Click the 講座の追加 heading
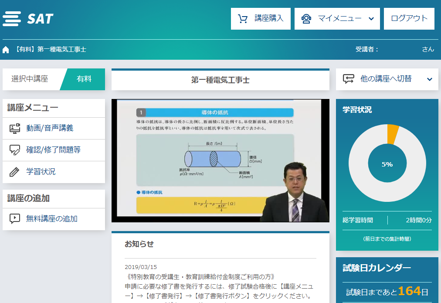The image size is (441, 303). tap(28, 198)
